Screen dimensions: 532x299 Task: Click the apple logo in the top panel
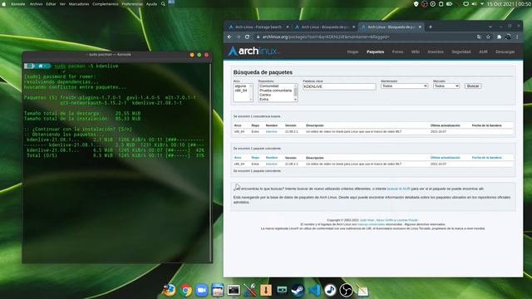[4, 4]
